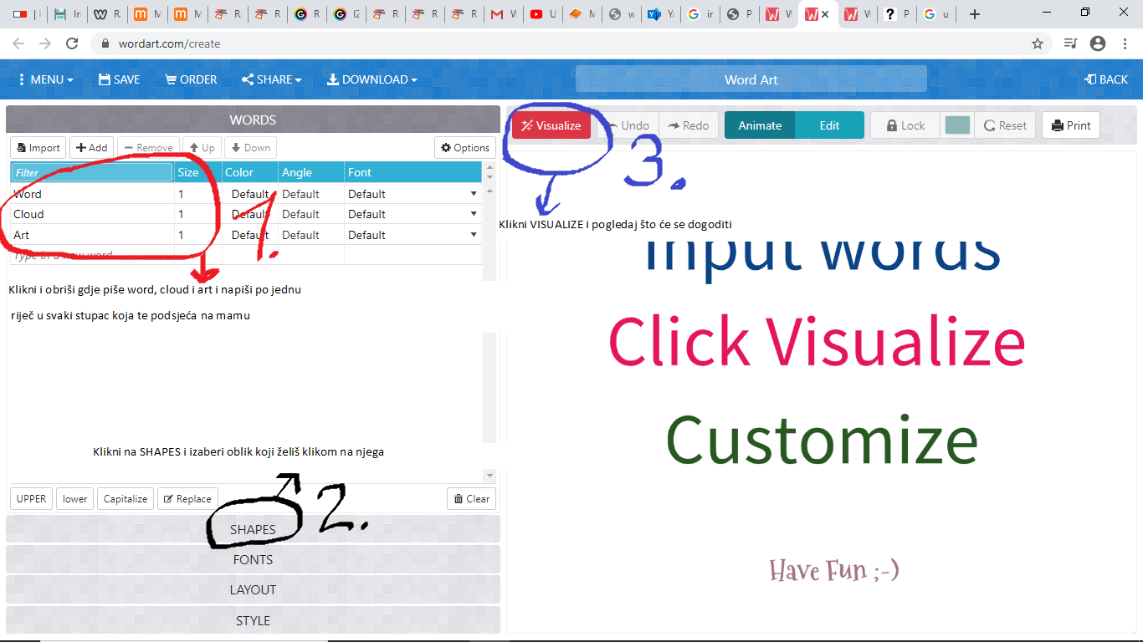Click the Print button
The width and height of the screenshot is (1143, 642).
1070,125
